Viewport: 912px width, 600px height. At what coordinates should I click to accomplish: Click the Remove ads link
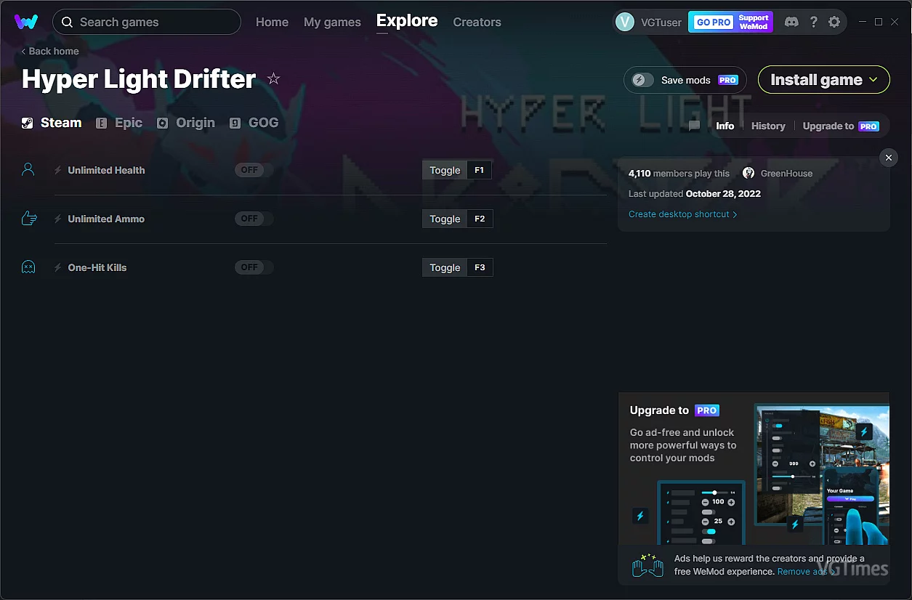806,572
